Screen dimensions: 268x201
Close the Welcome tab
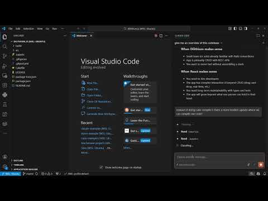click(91, 36)
